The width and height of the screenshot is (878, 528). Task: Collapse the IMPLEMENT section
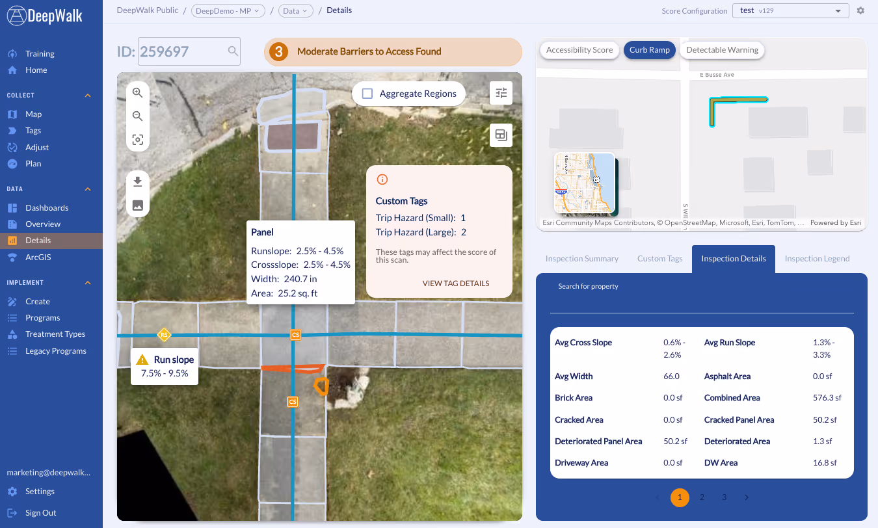coord(88,283)
